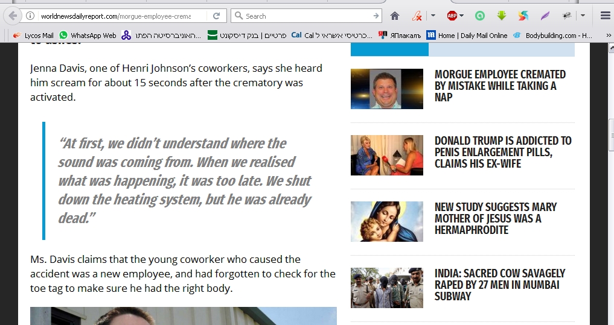This screenshot has height=325, width=614.
Task: Open Morgue Employee Cremated By Mistake headline
Action: click(500, 86)
